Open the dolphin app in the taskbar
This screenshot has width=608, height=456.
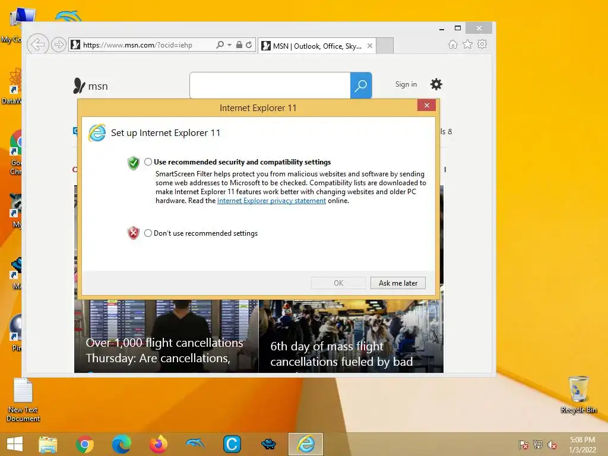195,443
